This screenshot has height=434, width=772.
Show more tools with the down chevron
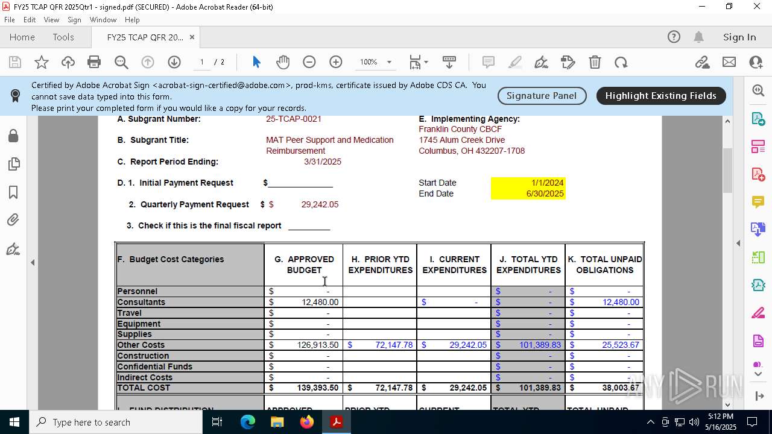click(x=759, y=374)
